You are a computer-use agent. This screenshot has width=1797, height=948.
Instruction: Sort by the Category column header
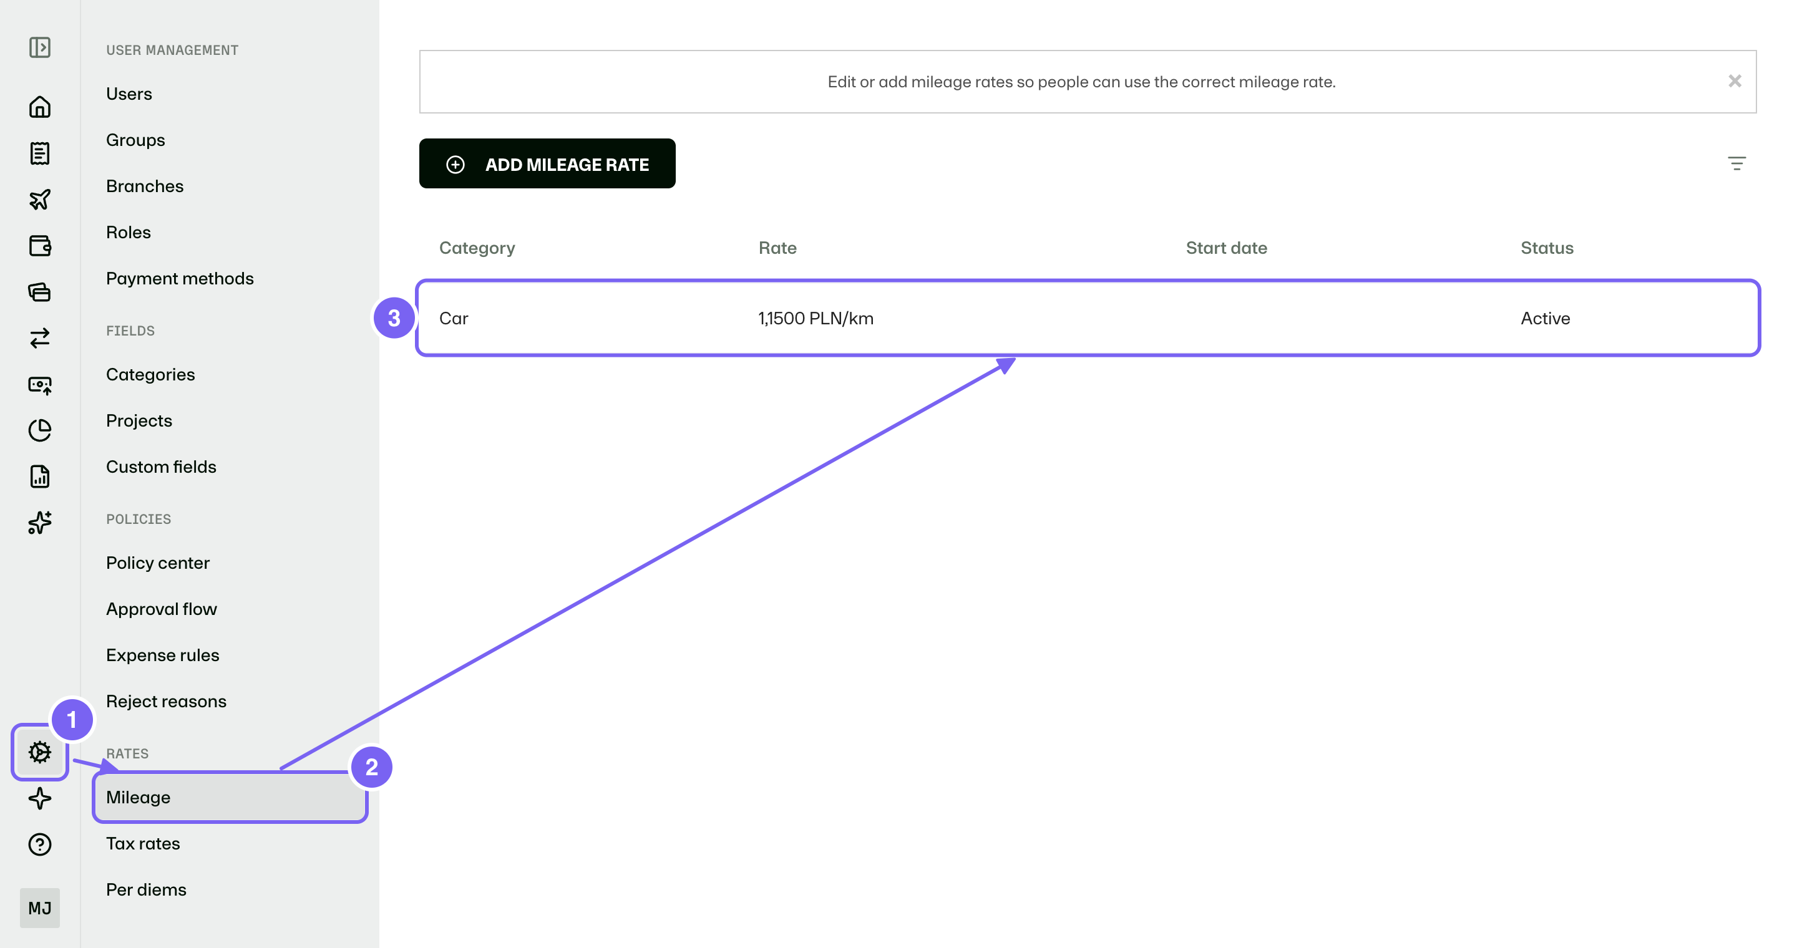click(x=477, y=248)
